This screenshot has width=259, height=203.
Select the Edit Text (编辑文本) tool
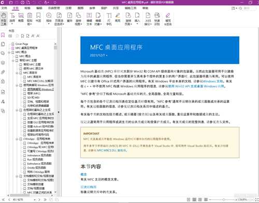pos(89,19)
